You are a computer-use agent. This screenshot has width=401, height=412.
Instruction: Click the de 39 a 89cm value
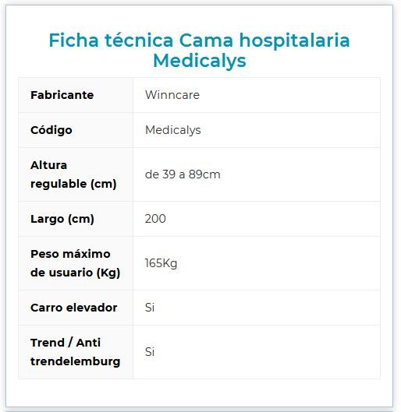[183, 174]
